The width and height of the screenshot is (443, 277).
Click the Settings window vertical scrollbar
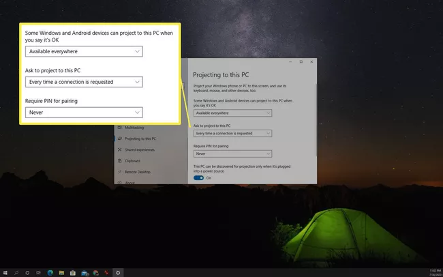coord(316,120)
